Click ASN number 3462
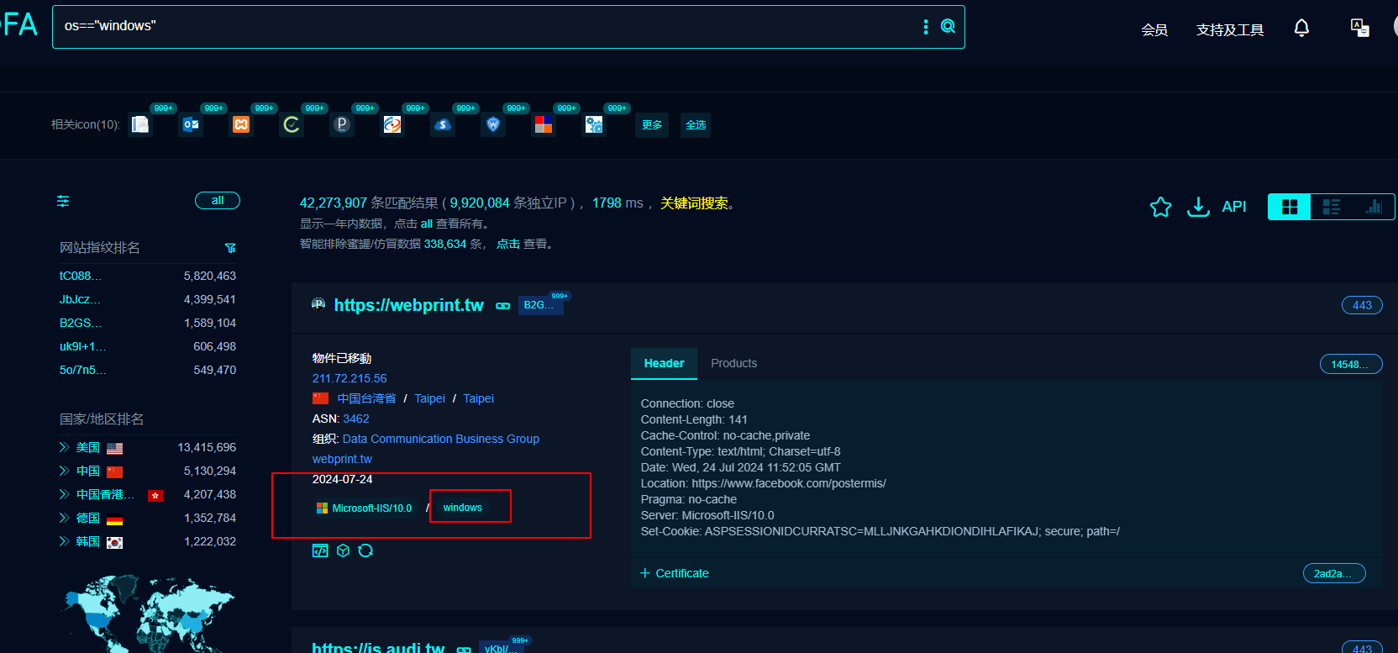This screenshot has width=1398, height=653. pos(356,419)
